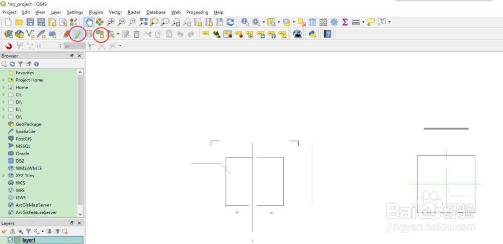
Task: Redo the edit arrow
Action: pyautogui.click(x=191, y=34)
